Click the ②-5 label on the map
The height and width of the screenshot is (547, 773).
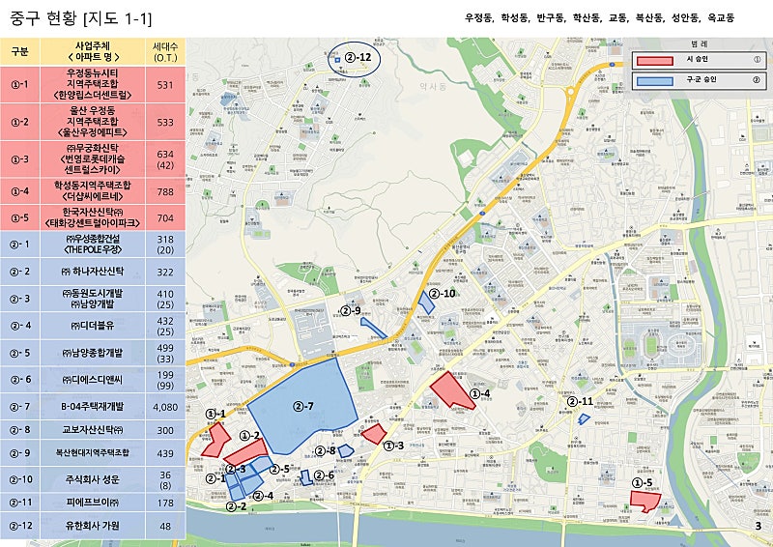pyautogui.click(x=279, y=469)
